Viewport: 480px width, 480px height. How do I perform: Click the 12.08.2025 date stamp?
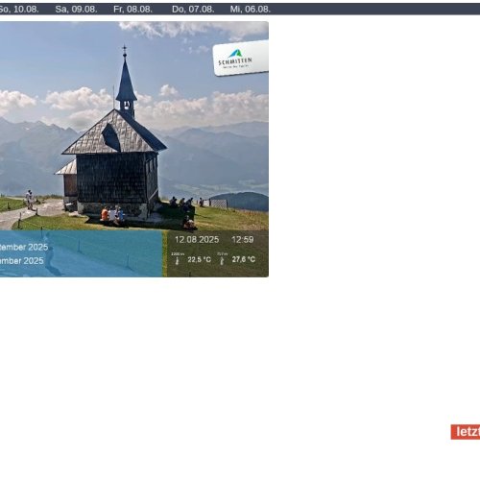(x=197, y=240)
